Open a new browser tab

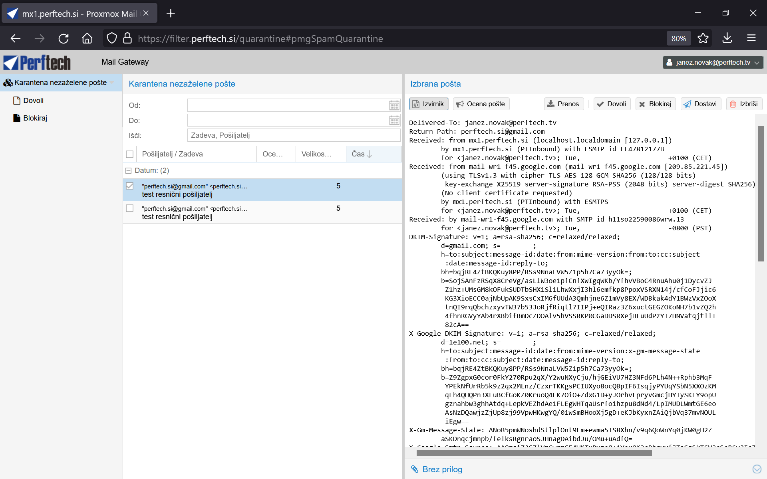pyautogui.click(x=171, y=13)
